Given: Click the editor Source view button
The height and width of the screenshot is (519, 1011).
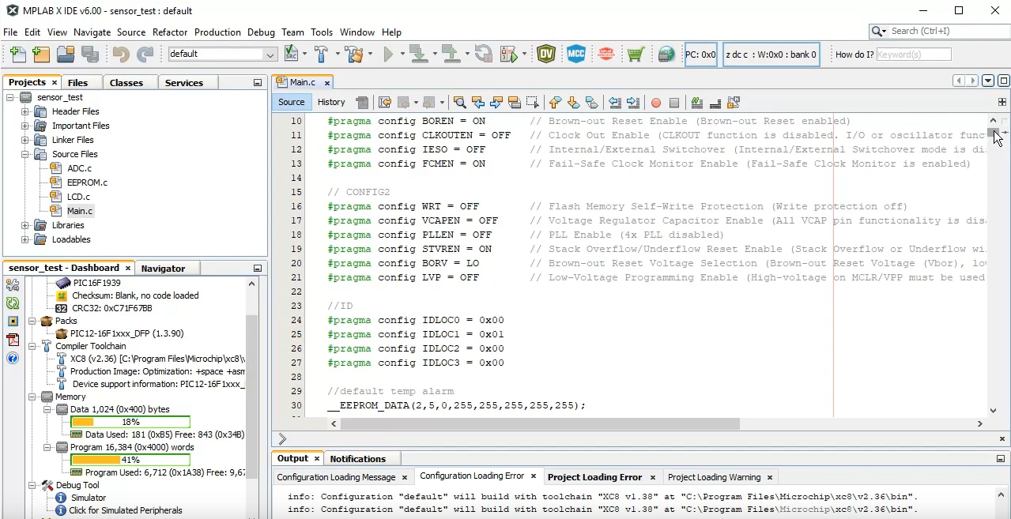Looking at the screenshot, I should click(291, 102).
